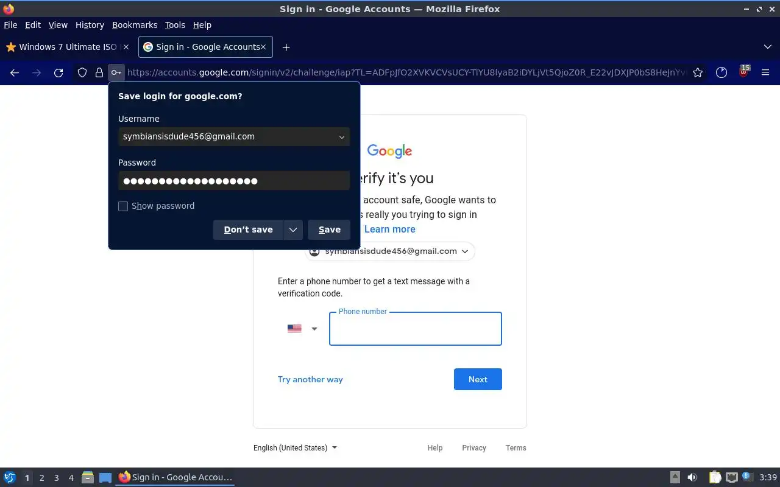The height and width of the screenshot is (487, 780).
Task: Click the Don't save button
Action: click(x=248, y=229)
